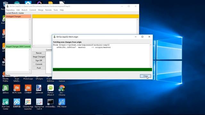Image resolution: width=205 pixels, height=115 pixels.
Task: Open the Branch menu
Action: coord(24,10)
